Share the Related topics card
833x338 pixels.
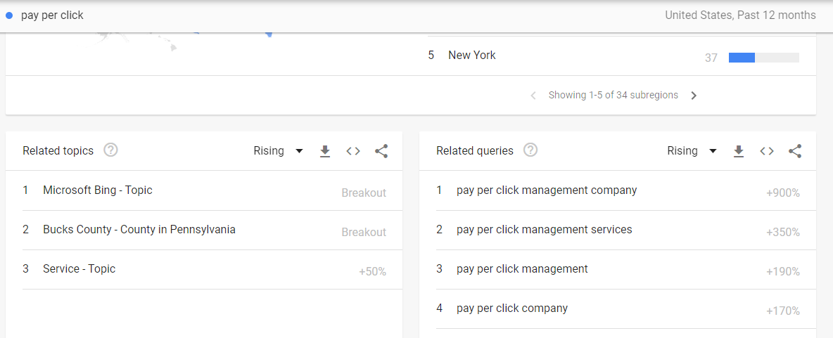[x=381, y=151]
